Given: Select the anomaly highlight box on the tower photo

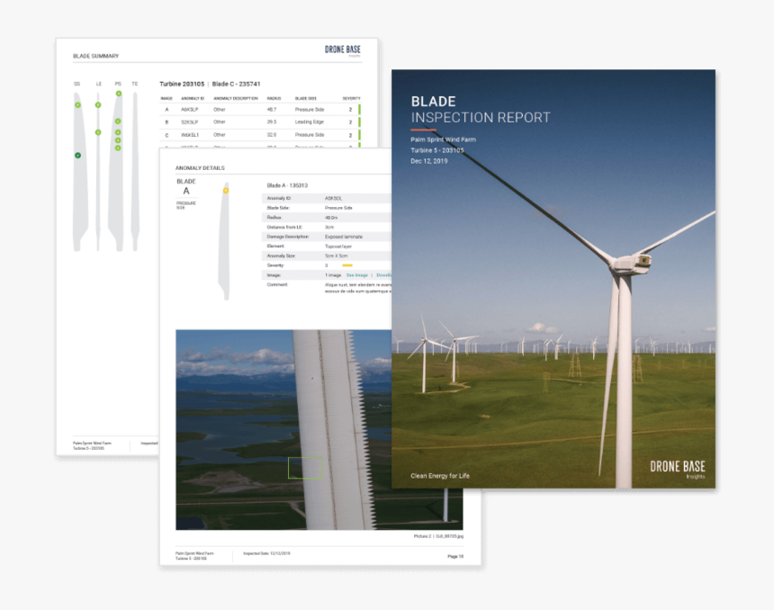Looking at the screenshot, I should click(306, 467).
